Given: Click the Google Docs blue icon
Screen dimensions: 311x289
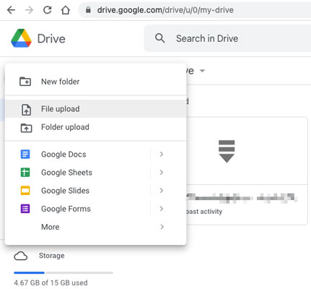Looking at the screenshot, I should coord(25,154).
